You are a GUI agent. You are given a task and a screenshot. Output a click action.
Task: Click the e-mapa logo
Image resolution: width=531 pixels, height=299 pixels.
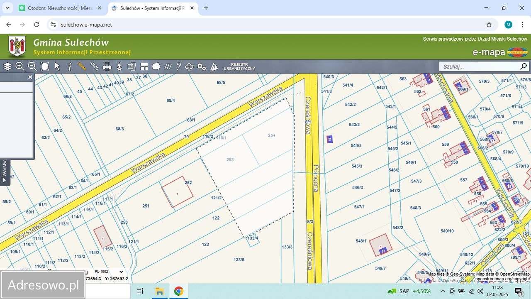pos(500,52)
